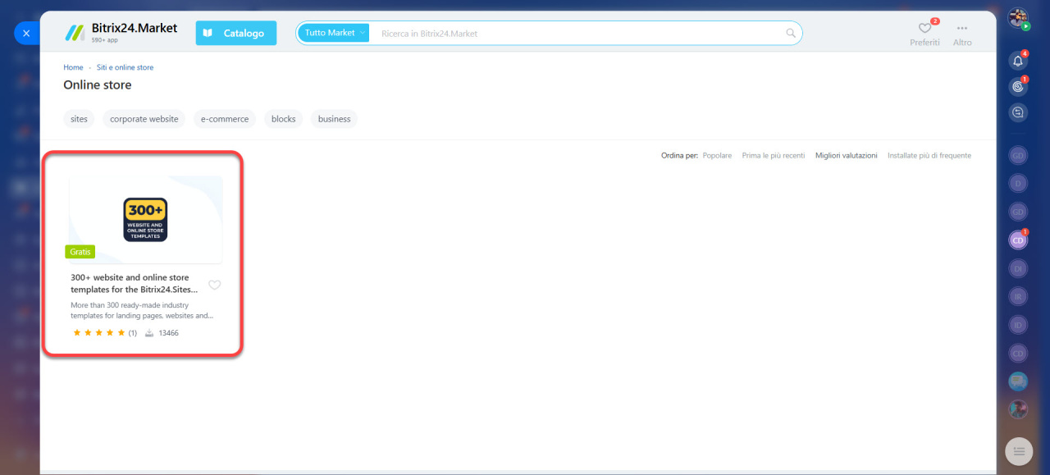Select the blocks tag

tap(283, 119)
